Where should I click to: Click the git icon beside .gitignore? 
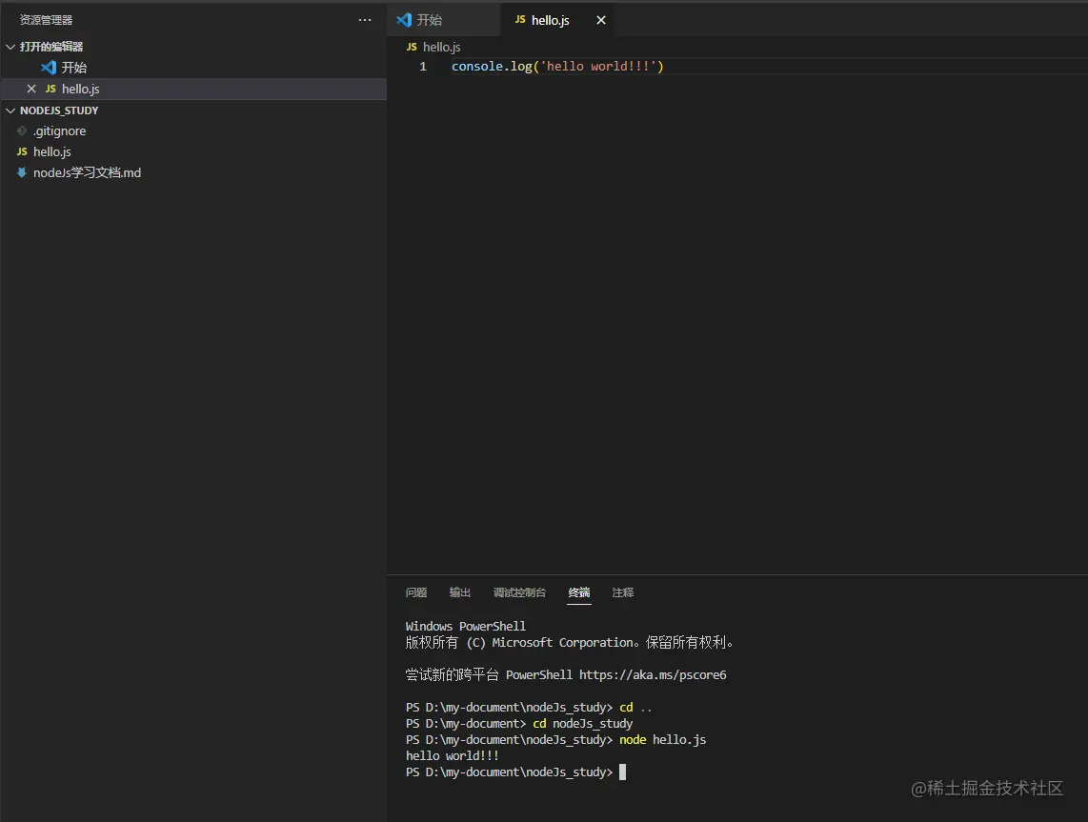[22, 131]
